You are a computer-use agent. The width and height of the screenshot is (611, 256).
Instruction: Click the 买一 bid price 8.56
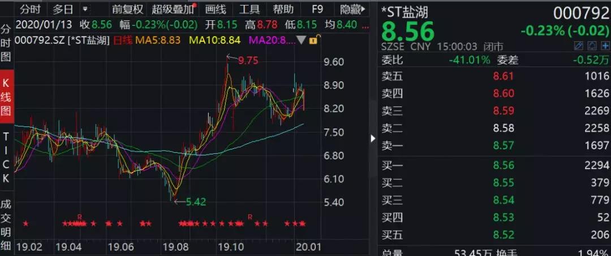tap(504, 165)
